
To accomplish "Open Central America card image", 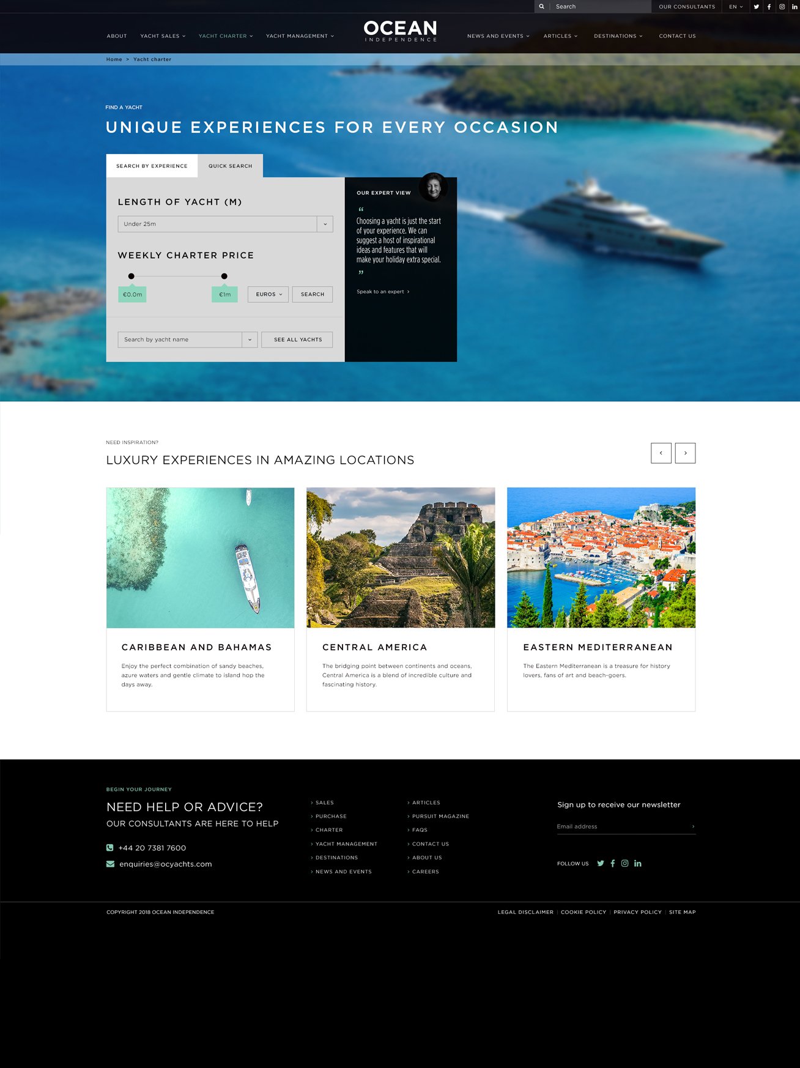I will tap(401, 557).
